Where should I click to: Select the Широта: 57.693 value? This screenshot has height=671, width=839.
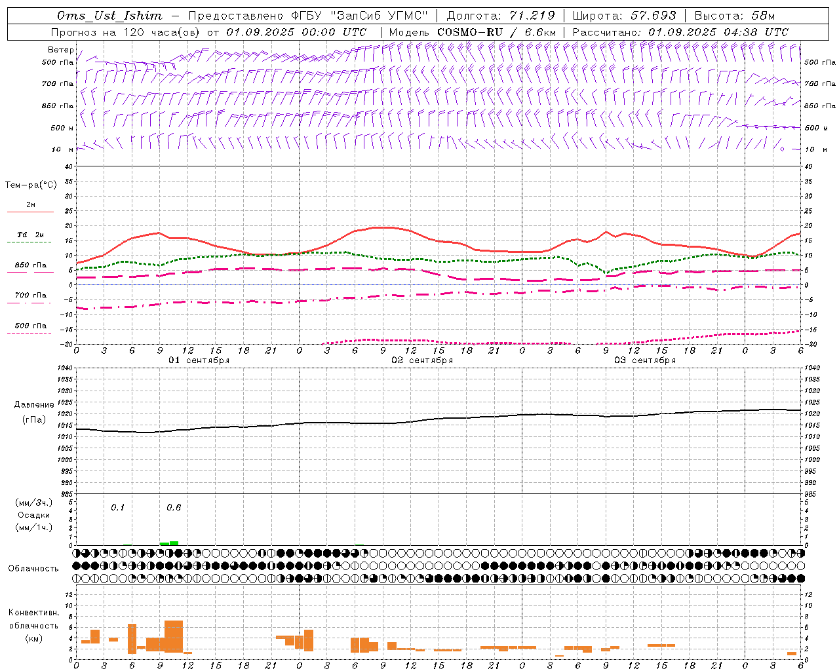click(x=624, y=16)
